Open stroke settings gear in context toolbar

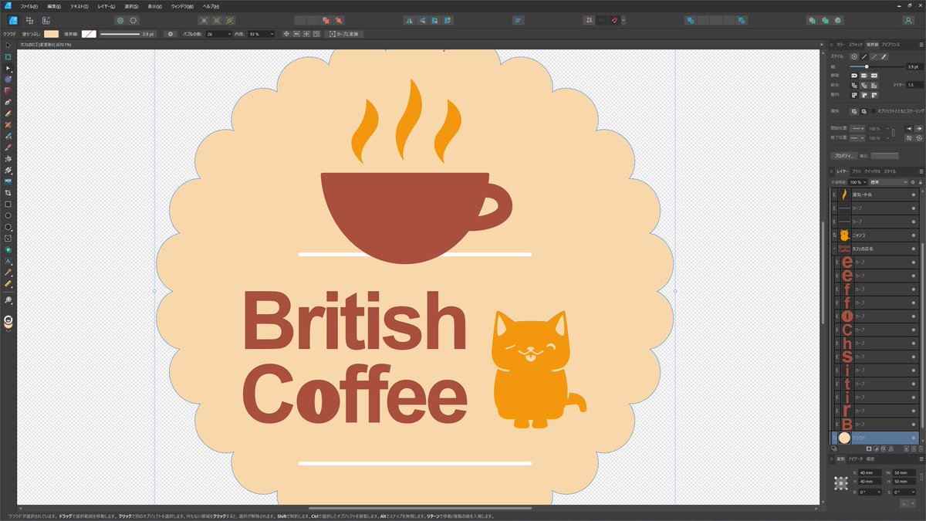[x=171, y=34]
